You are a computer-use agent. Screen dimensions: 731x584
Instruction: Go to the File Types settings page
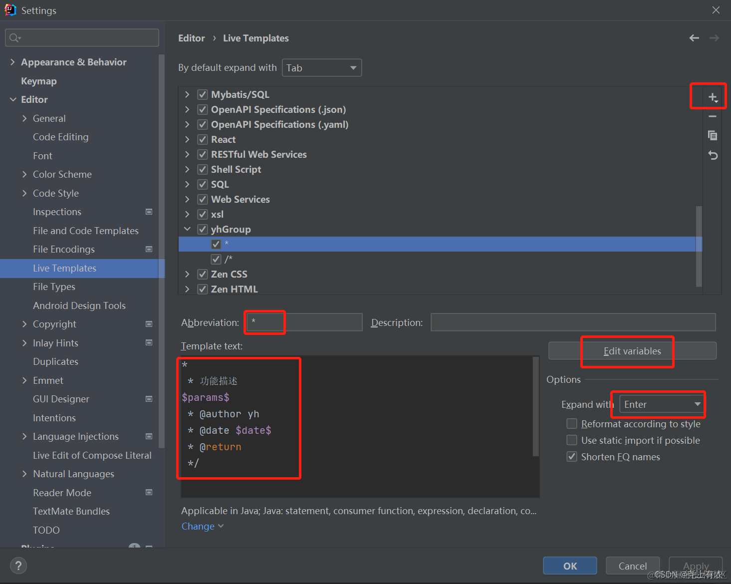click(x=54, y=287)
